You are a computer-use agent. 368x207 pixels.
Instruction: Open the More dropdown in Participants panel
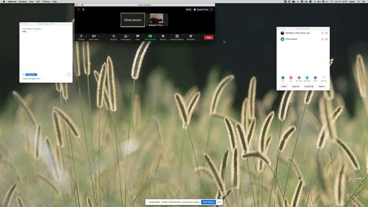tap(322, 87)
